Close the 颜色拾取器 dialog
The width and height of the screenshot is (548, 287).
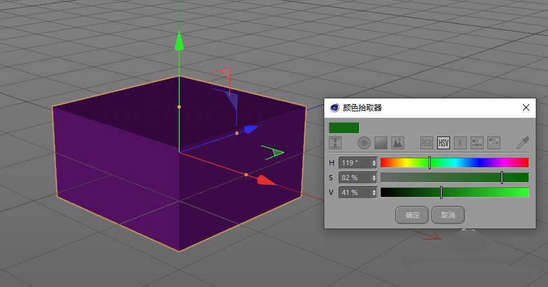click(525, 107)
